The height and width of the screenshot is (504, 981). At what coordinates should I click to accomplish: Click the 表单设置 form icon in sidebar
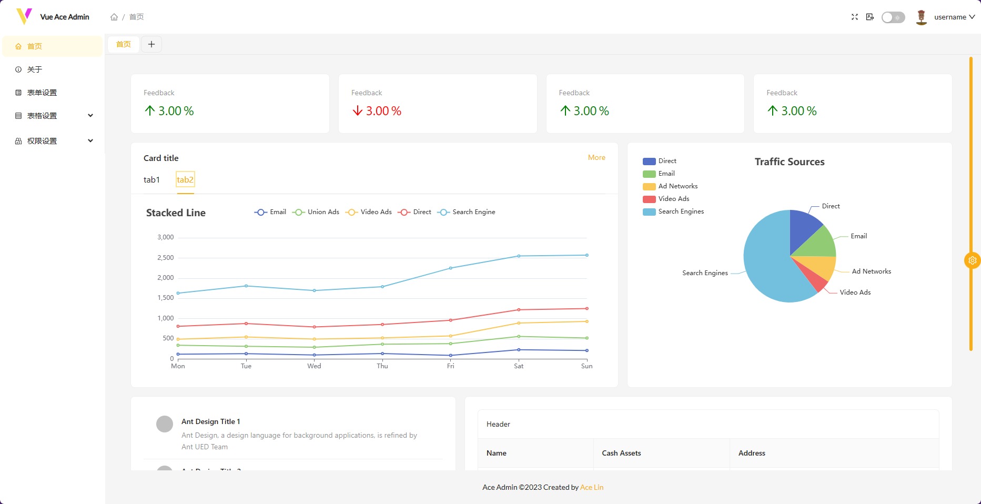(x=18, y=93)
